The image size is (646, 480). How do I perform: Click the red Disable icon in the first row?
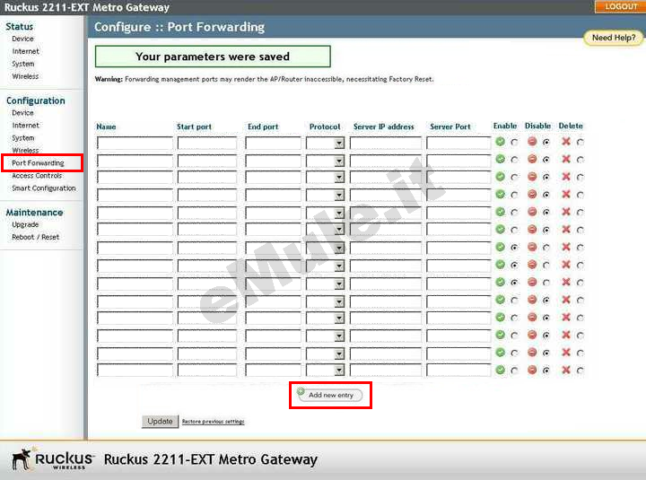[x=532, y=142]
